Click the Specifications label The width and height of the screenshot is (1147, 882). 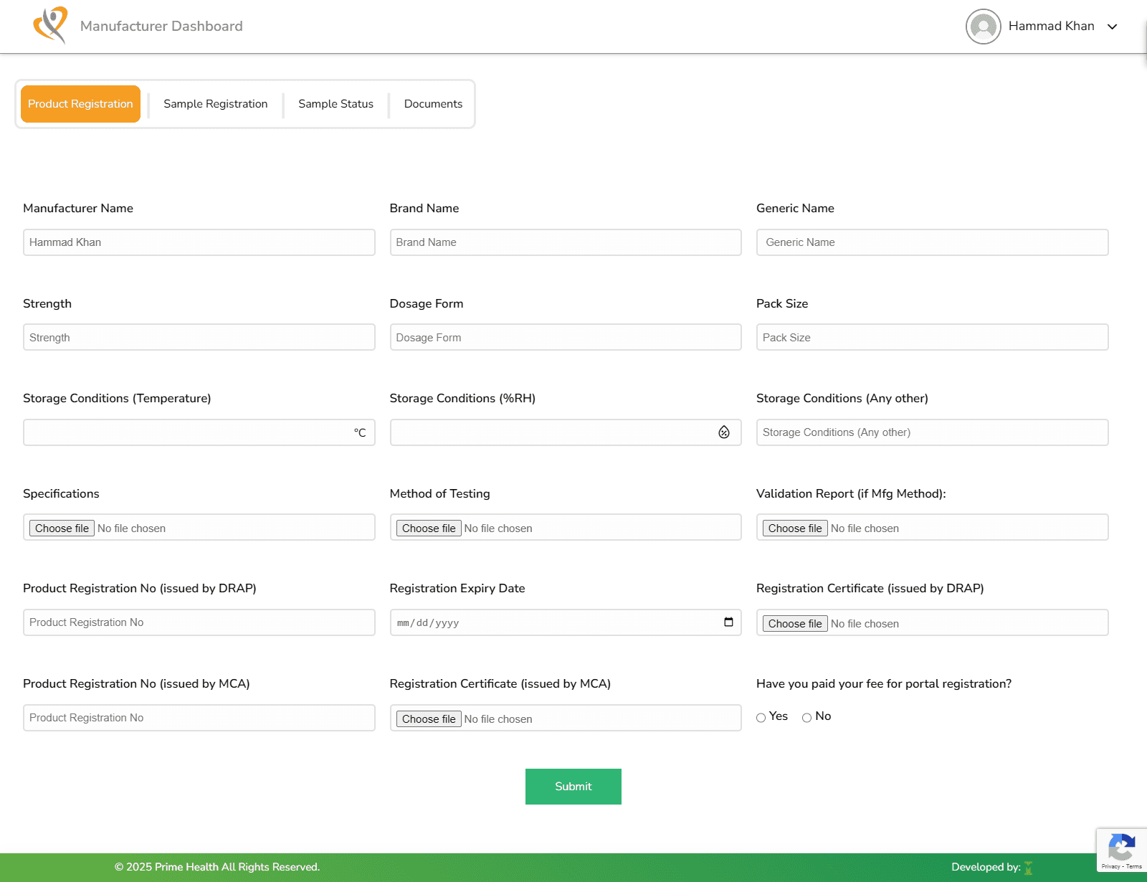[x=61, y=494]
